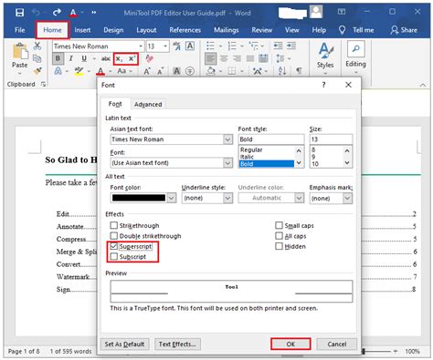The width and height of the screenshot is (433, 360).
Task: Toggle Italic formatting in ribbon
Action: [70, 58]
